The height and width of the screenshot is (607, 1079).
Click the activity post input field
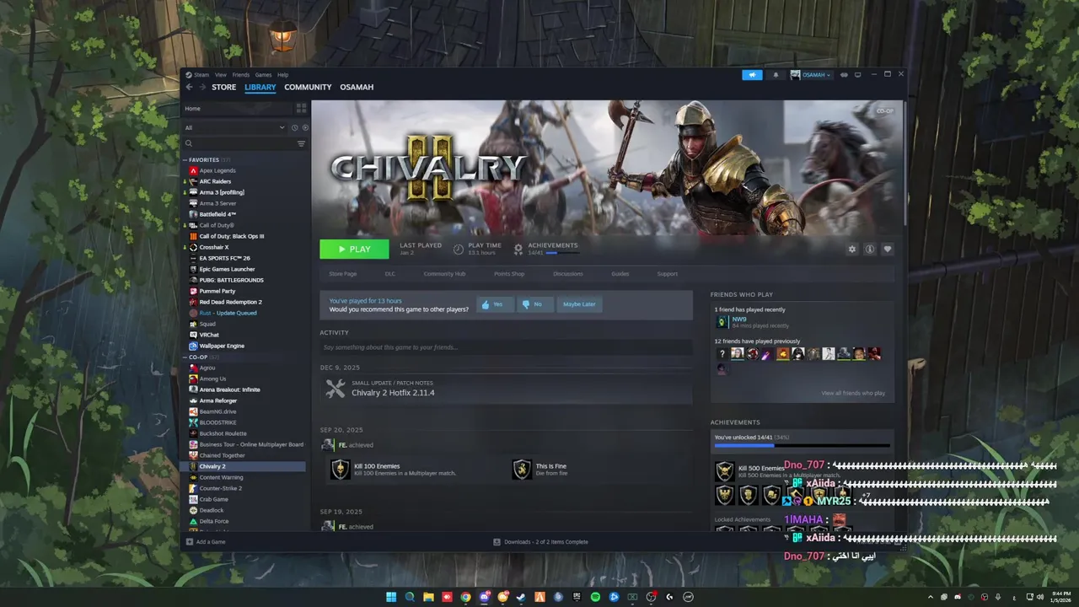(506, 347)
